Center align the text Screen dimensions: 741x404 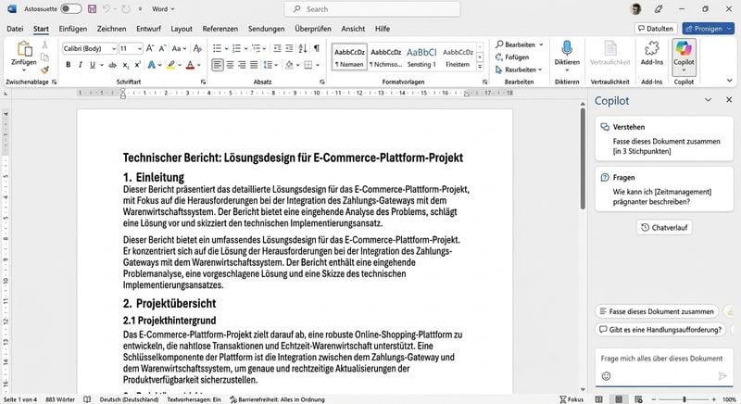(x=230, y=65)
